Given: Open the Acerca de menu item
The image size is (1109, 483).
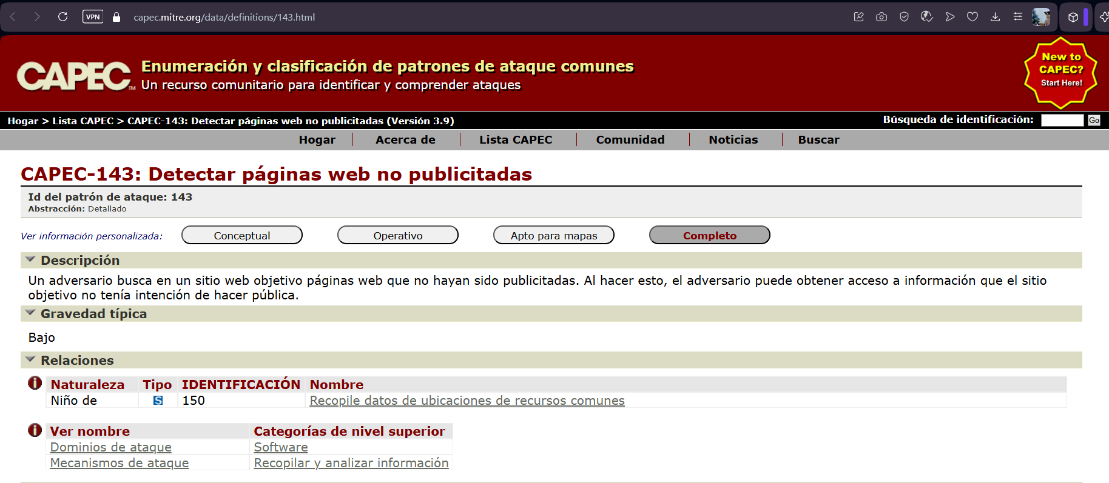Looking at the screenshot, I should point(405,140).
